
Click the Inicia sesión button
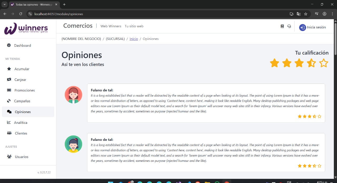tap(313, 27)
